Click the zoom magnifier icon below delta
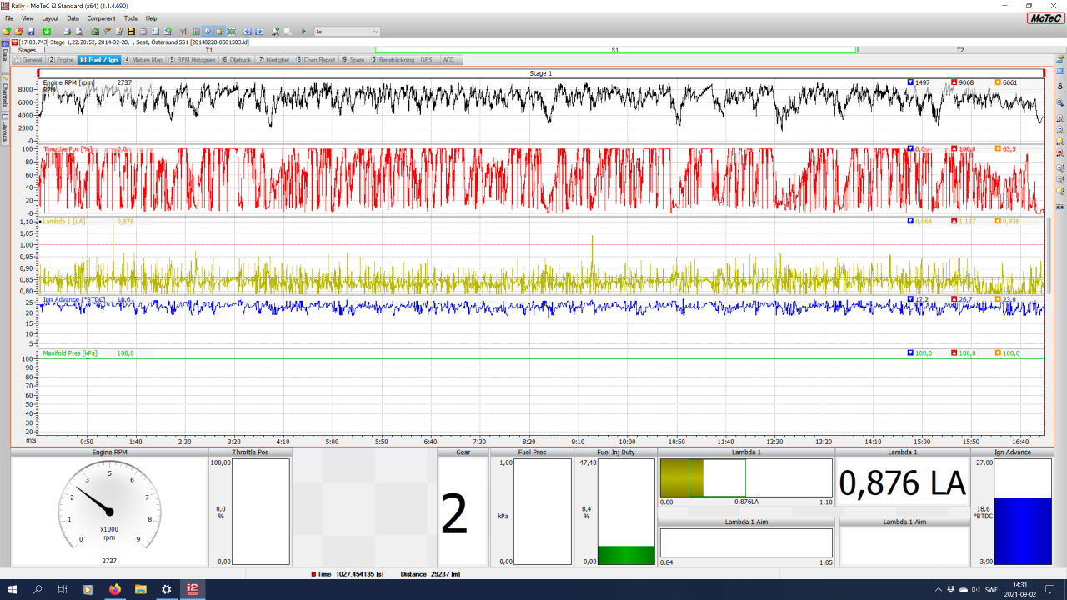 pos(1059,102)
